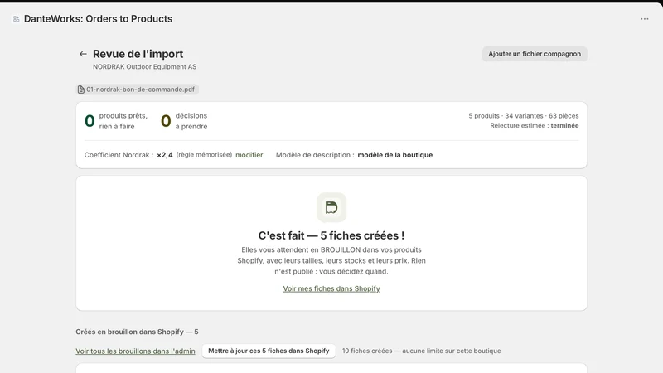Click the 0 décisions à prendre counter
Viewport: 663px width, 373px height.
(184, 121)
